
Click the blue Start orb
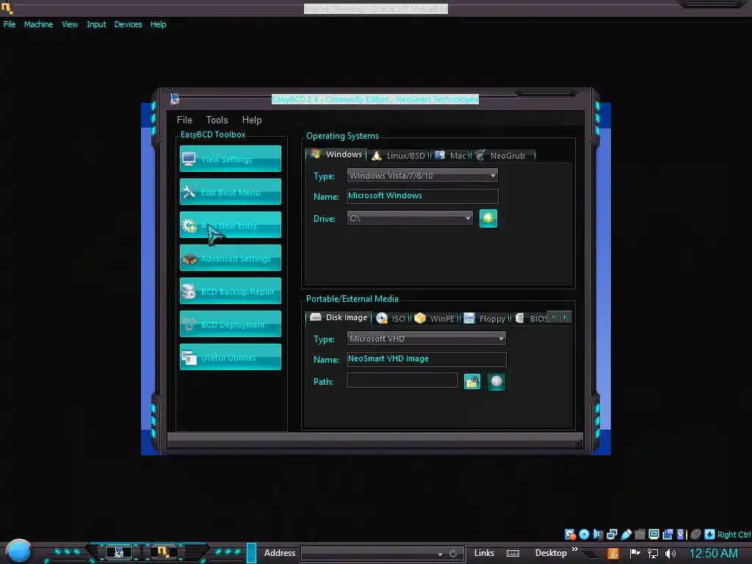click(x=18, y=551)
